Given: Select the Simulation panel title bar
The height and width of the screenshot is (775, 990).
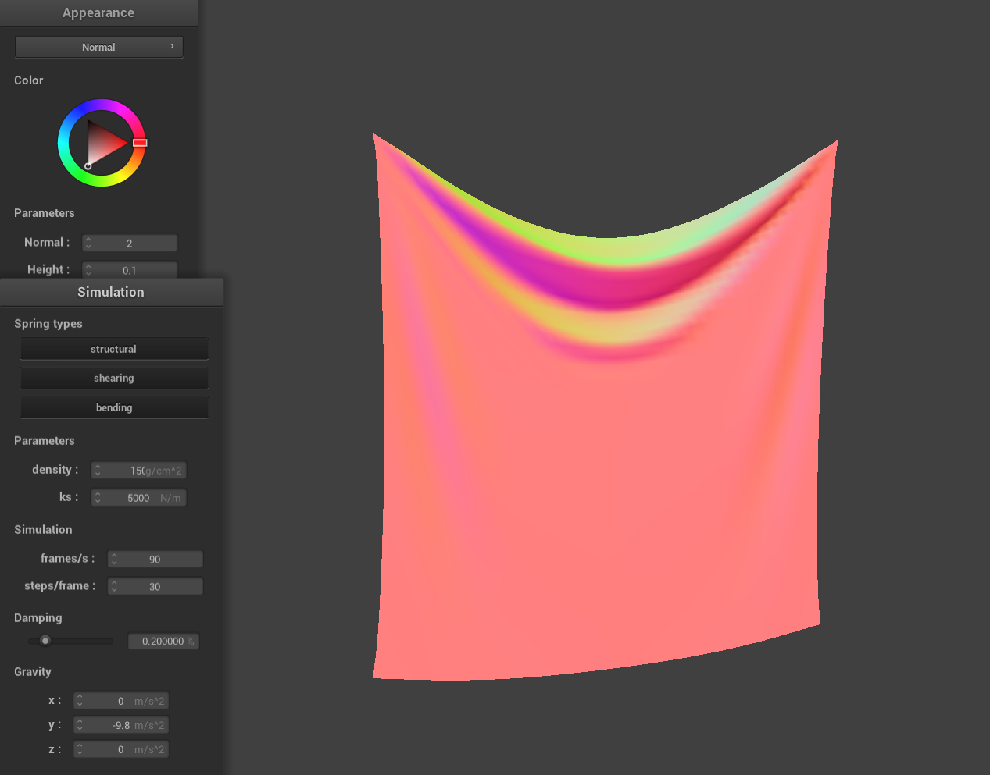Looking at the screenshot, I should (x=111, y=292).
